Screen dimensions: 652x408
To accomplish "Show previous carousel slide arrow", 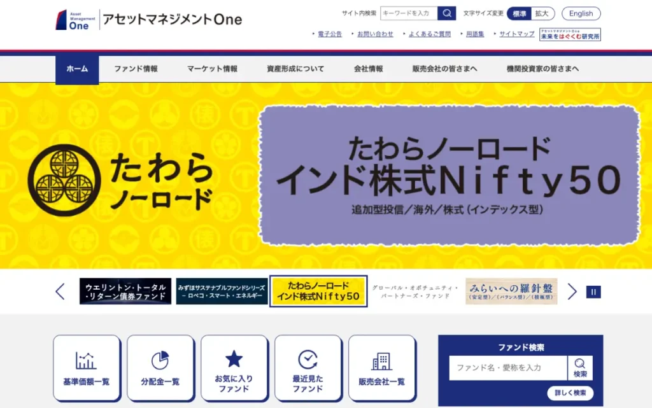I will 60,292.
